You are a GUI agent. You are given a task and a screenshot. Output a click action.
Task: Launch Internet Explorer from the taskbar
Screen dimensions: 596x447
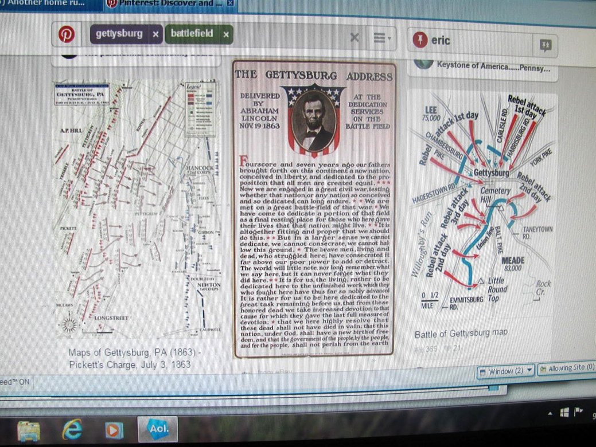click(72, 430)
